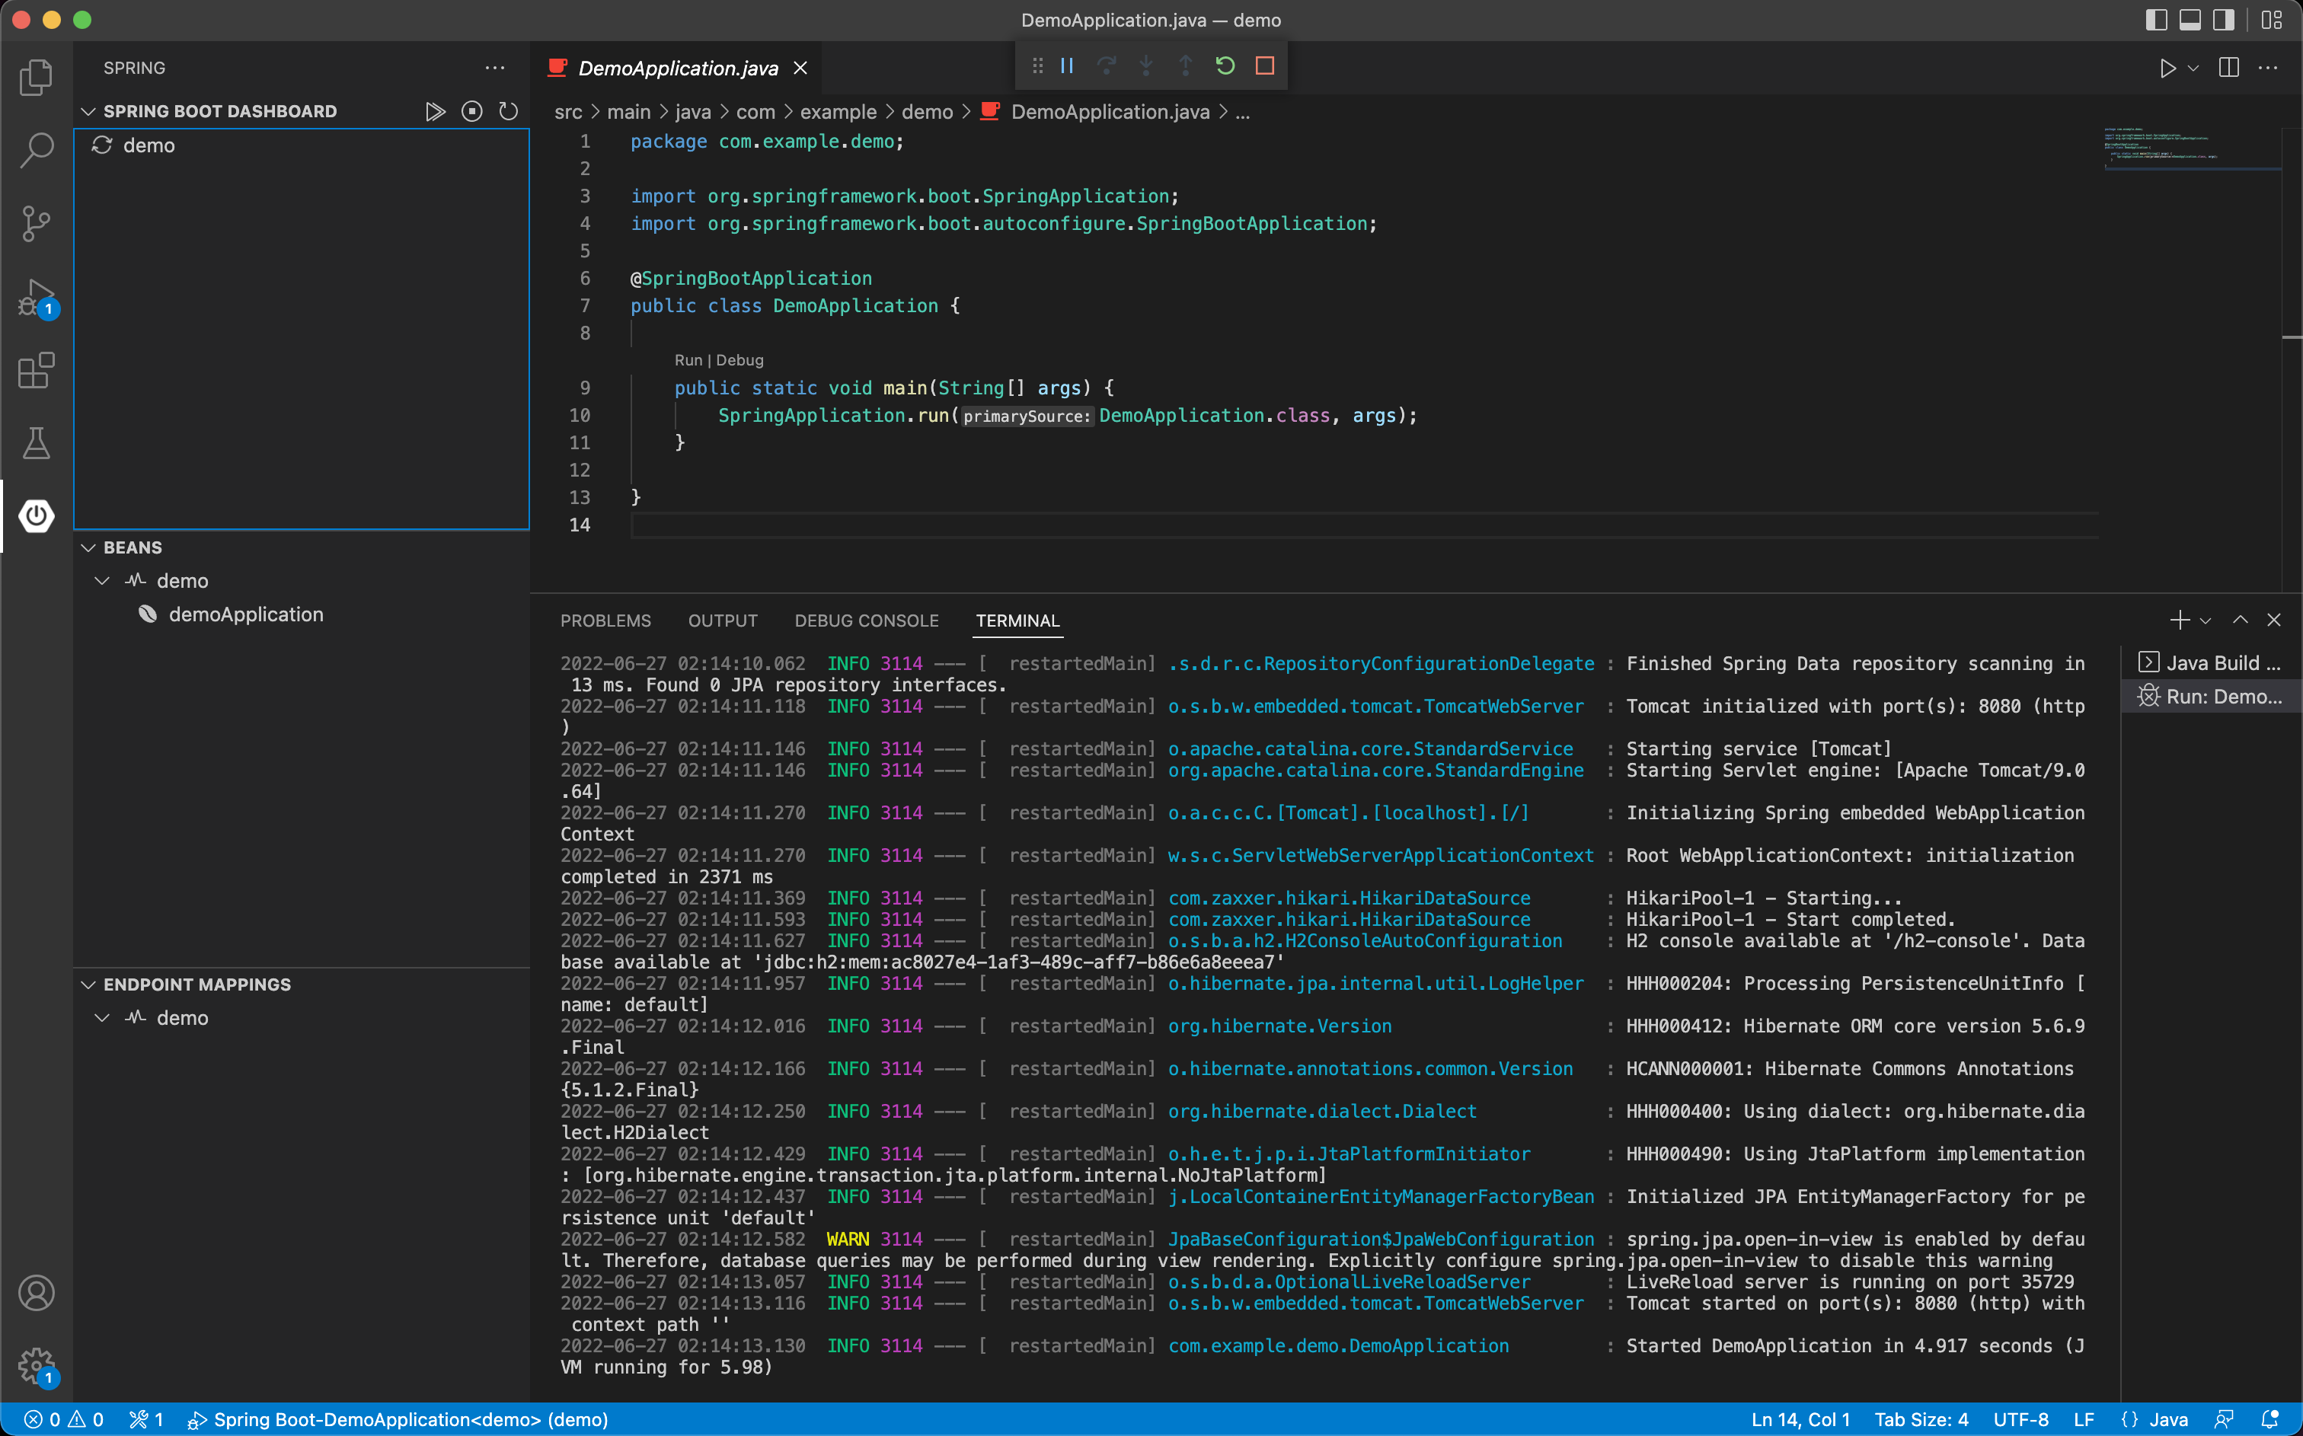The image size is (2303, 1436).
Task: Select the Run: Demo terminal
Action: [2210, 696]
